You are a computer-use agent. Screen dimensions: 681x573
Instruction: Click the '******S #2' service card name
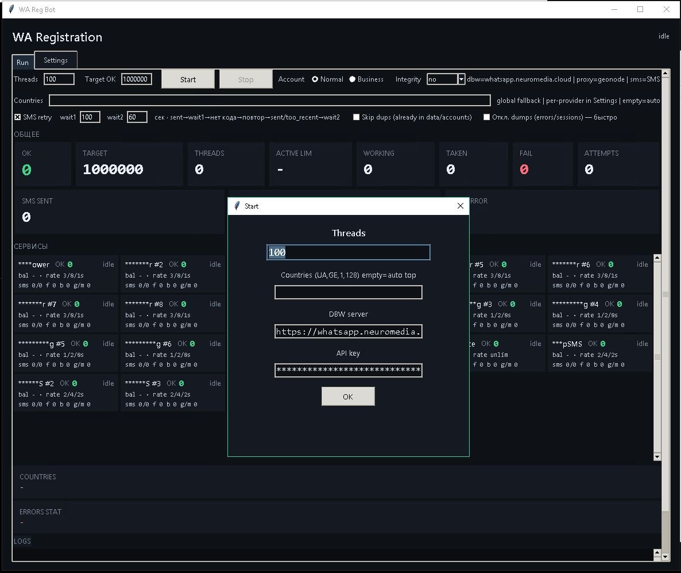36,383
